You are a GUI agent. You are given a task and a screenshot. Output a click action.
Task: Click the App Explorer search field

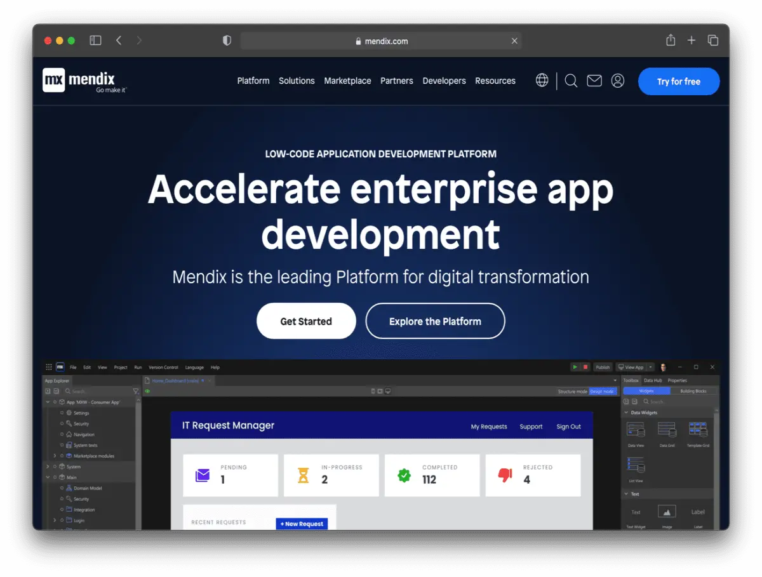98,391
